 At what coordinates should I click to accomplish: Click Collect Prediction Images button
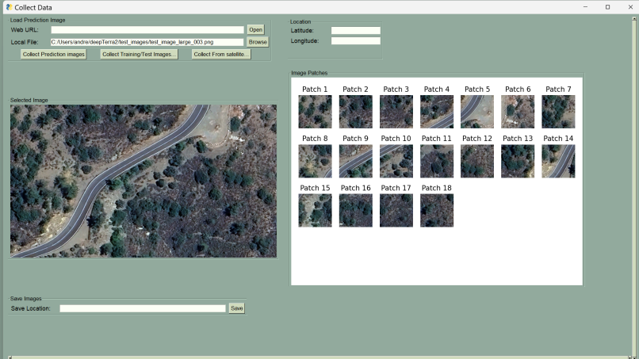54,55
